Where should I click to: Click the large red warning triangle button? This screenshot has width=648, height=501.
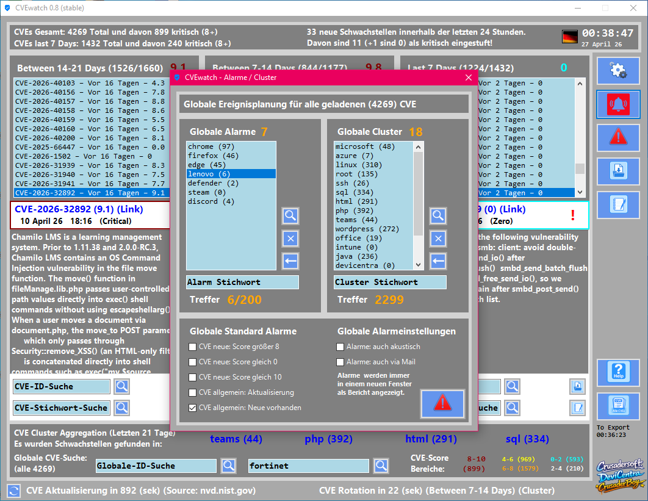tap(442, 403)
